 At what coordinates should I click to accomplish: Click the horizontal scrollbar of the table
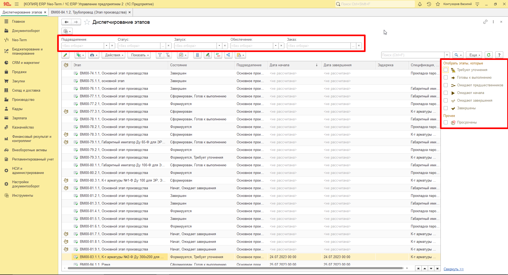tap(236, 268)
